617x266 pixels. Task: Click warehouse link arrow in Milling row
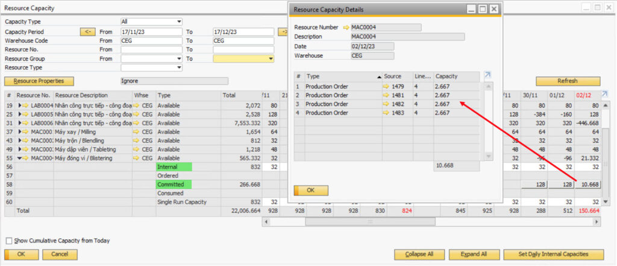click(x=136, y=131)
